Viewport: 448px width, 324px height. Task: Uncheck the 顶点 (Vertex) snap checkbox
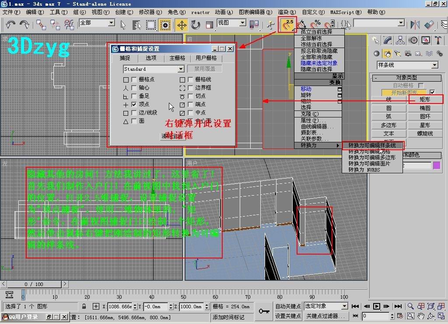(x=134, y=104)
